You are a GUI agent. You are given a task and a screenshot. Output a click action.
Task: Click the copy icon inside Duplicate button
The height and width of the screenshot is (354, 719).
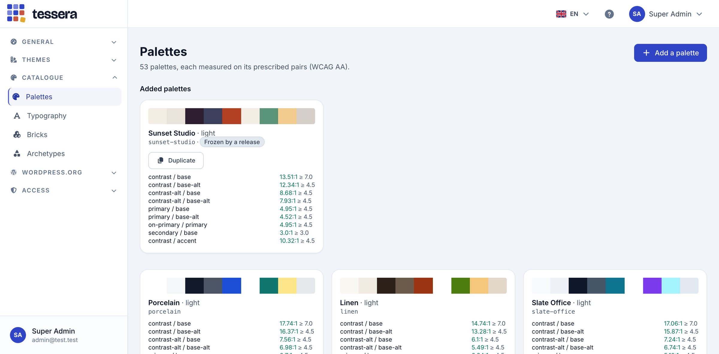click(161, 160)
